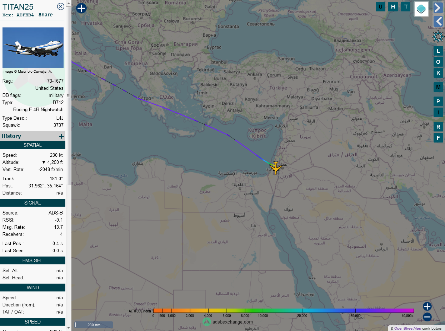This screenshot has width=445, height=331.
Task: Click the Last Pos. value 0.4 s
Action: point(58,244)
